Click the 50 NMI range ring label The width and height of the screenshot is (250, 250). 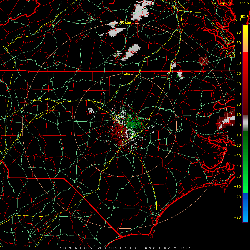click(x=125, y=74)
